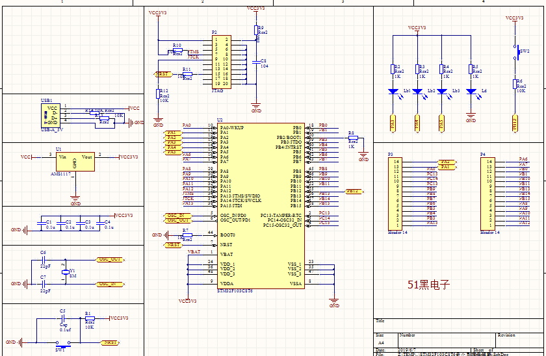Select capacitor C7 22pF

click(x=44, y=284)
